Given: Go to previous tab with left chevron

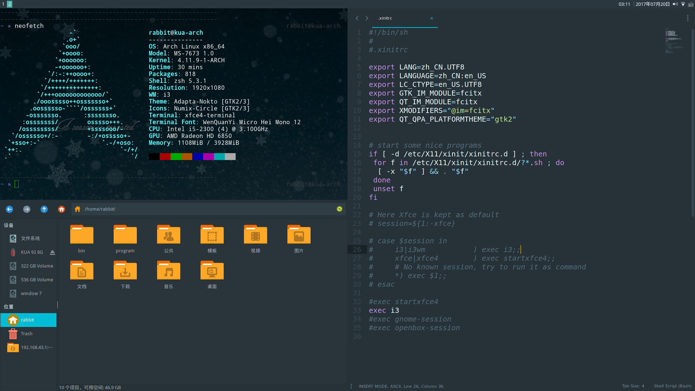Looking at the screenshot, I should coord(357,18).
